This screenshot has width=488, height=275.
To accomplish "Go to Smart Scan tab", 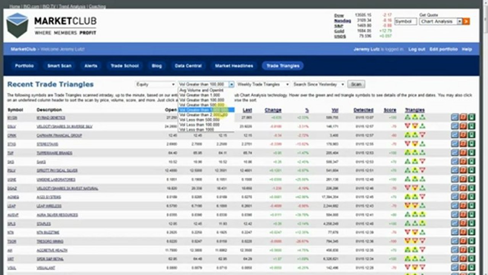I will coord(59,66).
